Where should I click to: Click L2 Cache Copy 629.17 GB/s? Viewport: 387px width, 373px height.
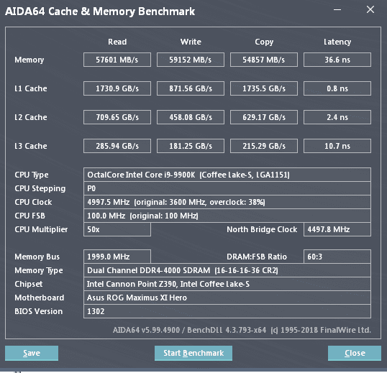coord(264,117)
